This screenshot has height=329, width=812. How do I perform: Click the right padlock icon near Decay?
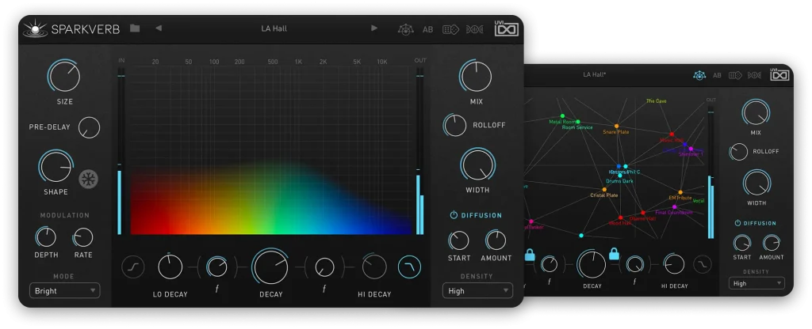613,255
